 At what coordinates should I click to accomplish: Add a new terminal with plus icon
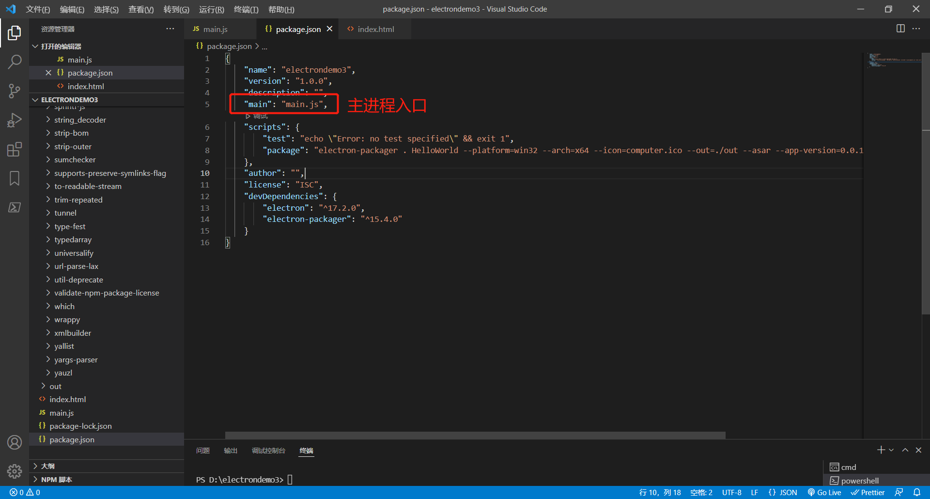(x=881, y=450)
